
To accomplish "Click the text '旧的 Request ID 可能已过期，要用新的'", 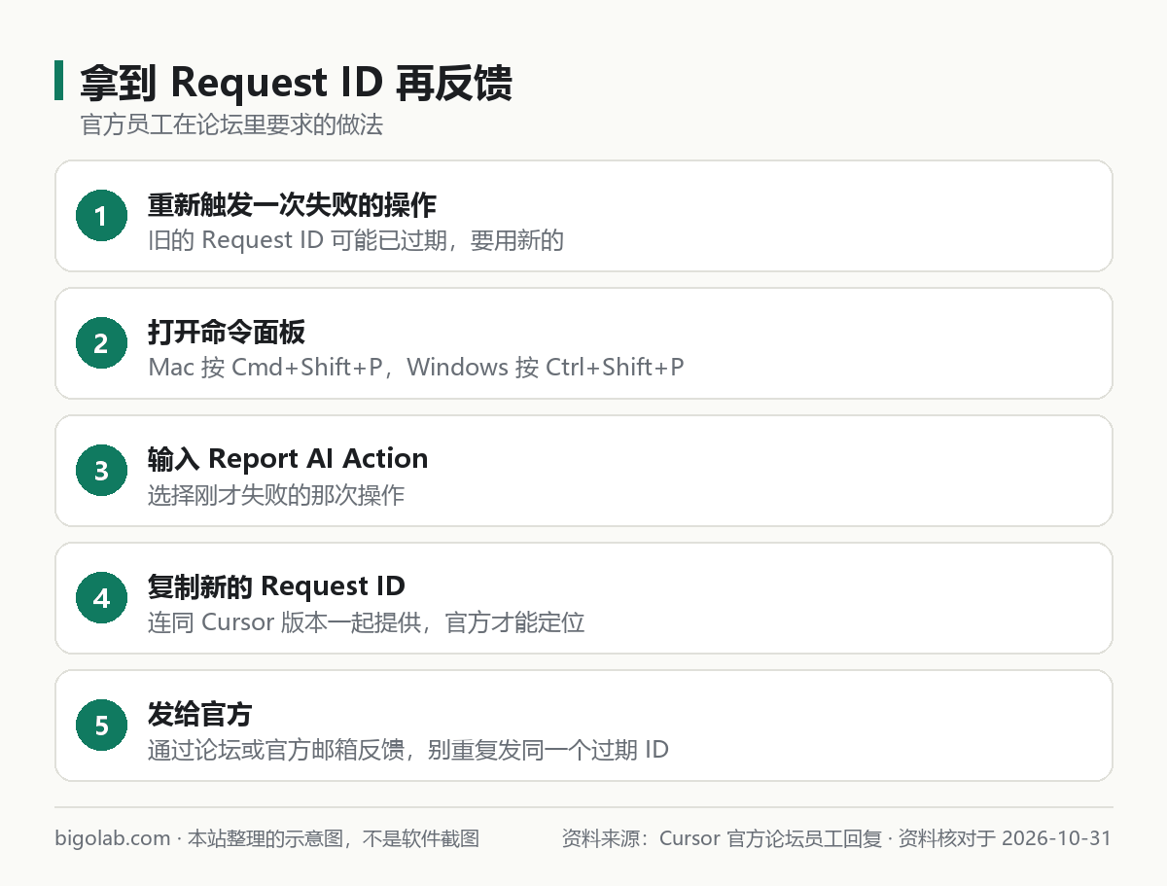I will click(x=356, y=240).
